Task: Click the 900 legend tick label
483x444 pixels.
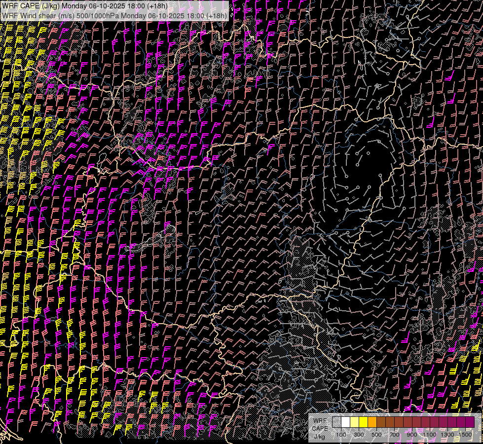Action: coord(412,435)
